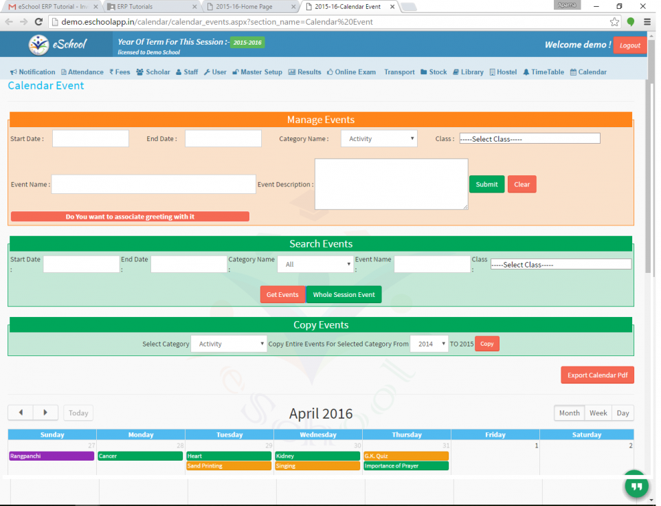Go to next month arrow
661x506 pixels.
point(45,412)
